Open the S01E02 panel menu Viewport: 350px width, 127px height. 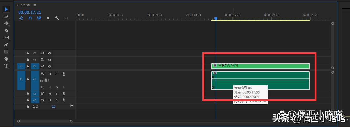[35, 5]
